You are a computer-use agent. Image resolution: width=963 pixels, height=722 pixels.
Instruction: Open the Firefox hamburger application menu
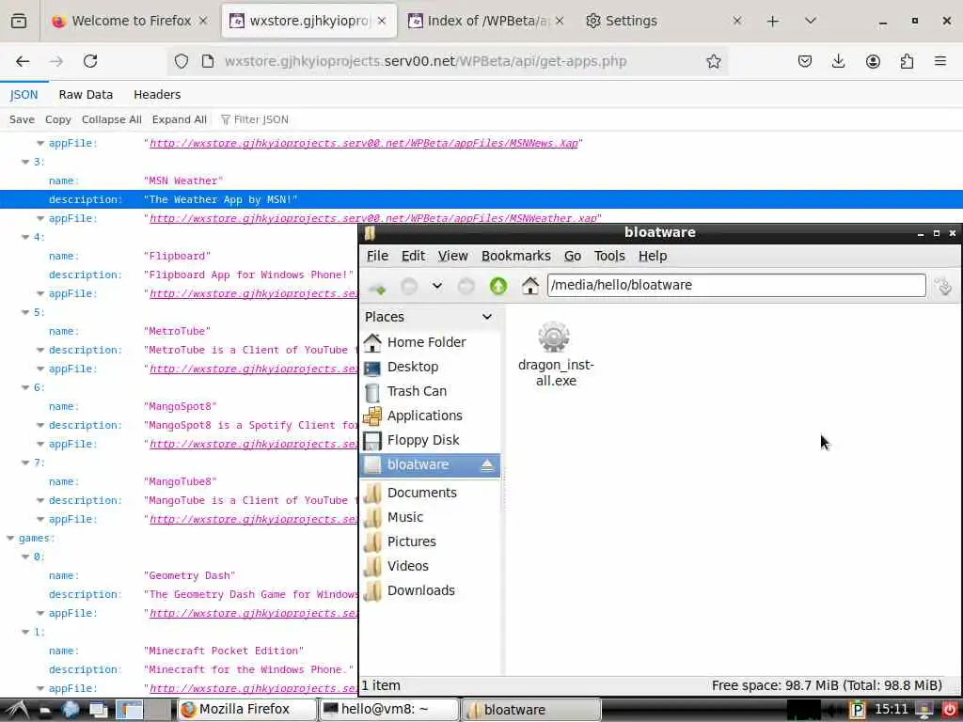tap(940, 61)
